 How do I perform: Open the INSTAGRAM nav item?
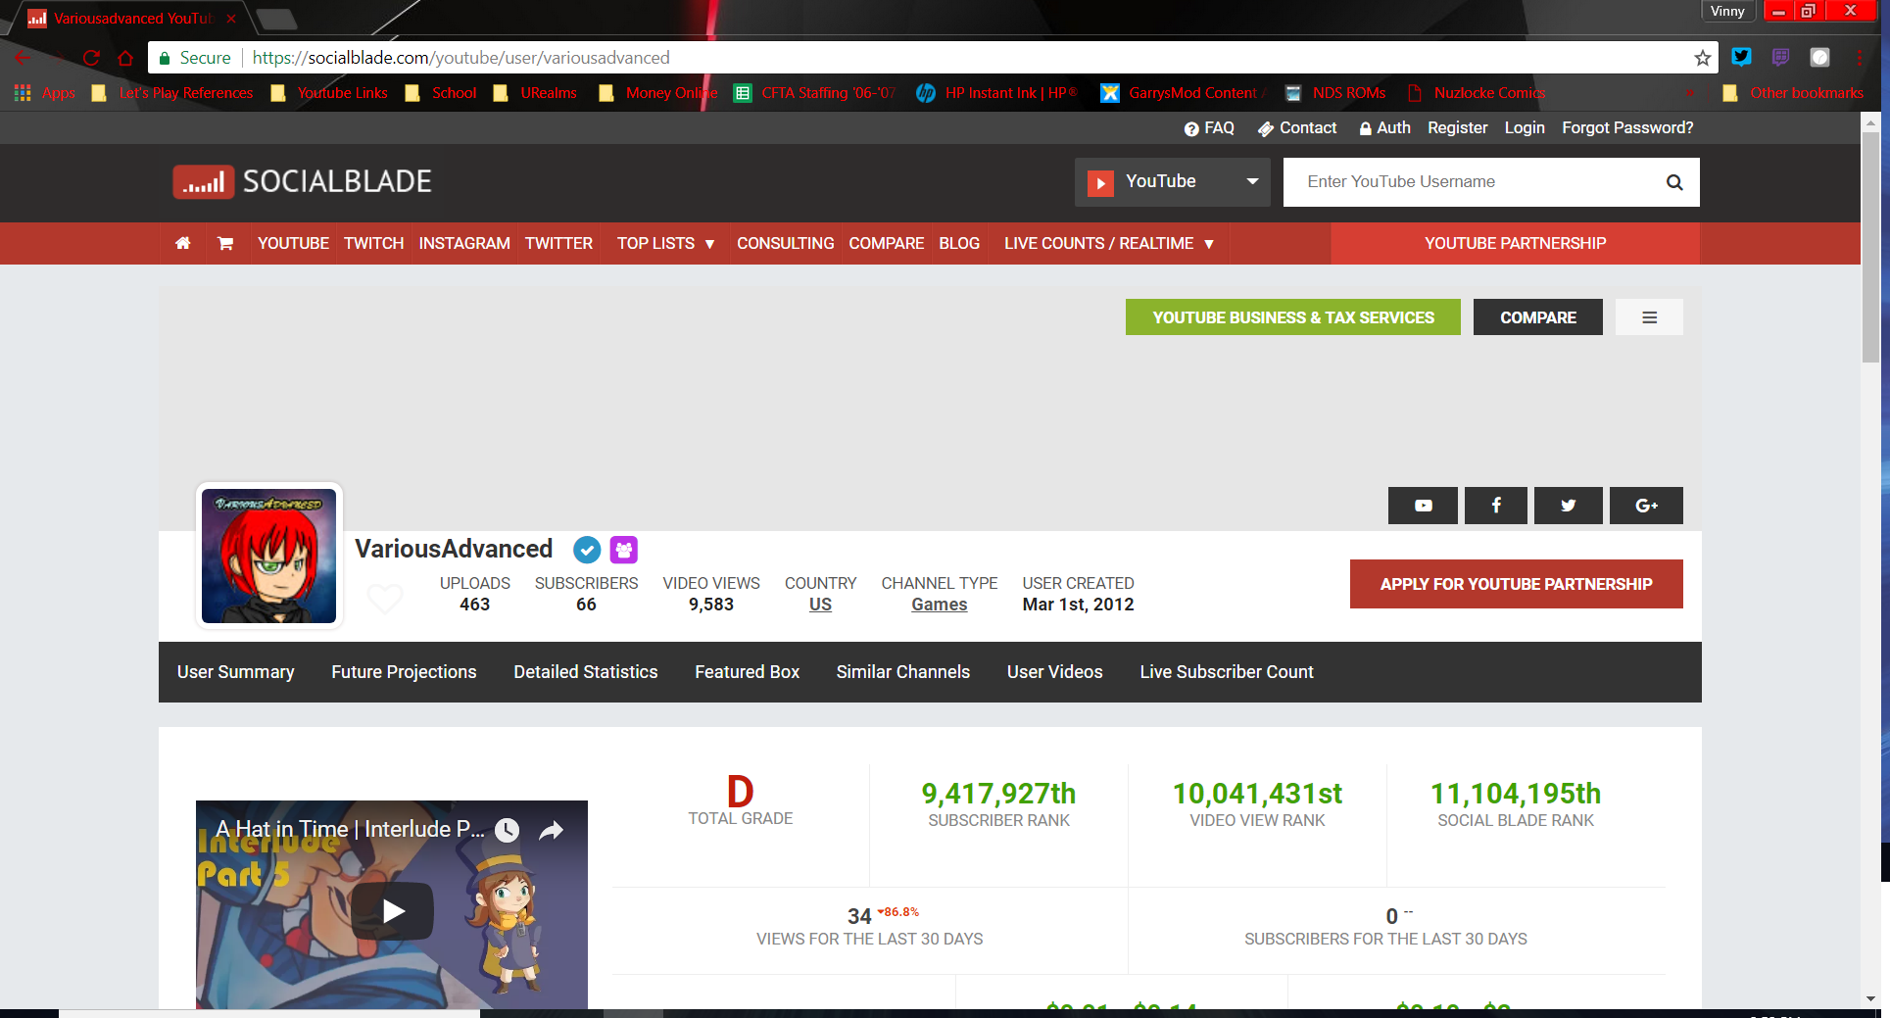(x=464, y=243)
